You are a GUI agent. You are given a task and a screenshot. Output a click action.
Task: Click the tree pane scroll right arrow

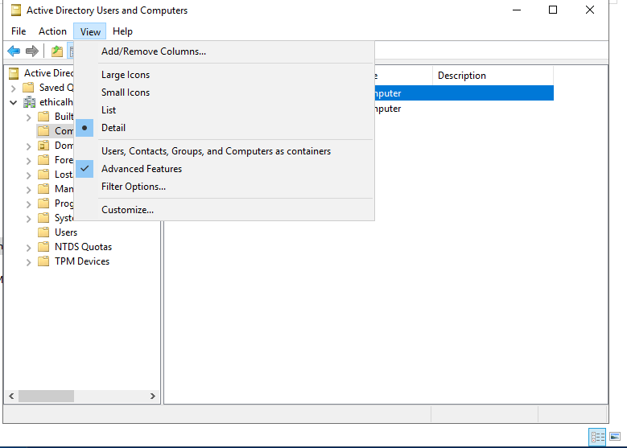[x=153, y=396]
